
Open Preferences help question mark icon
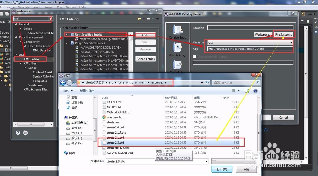tap(18, 133)
